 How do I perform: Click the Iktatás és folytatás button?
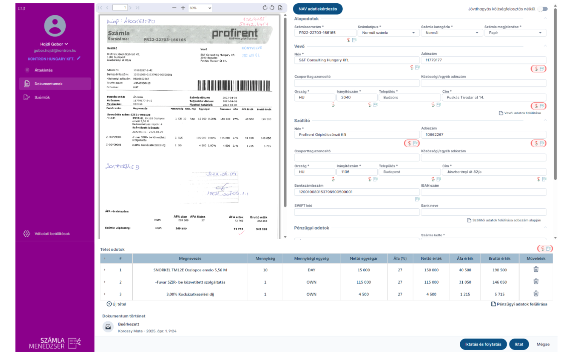pos(483,344)
